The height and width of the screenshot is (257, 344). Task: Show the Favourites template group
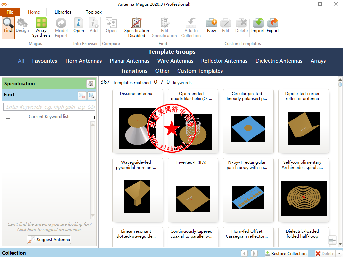(45, 61)
